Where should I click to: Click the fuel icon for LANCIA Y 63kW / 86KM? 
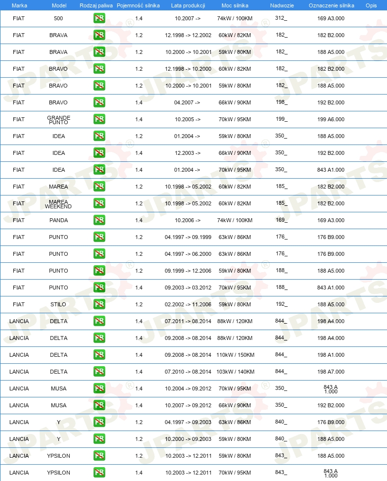coord(99,422)
